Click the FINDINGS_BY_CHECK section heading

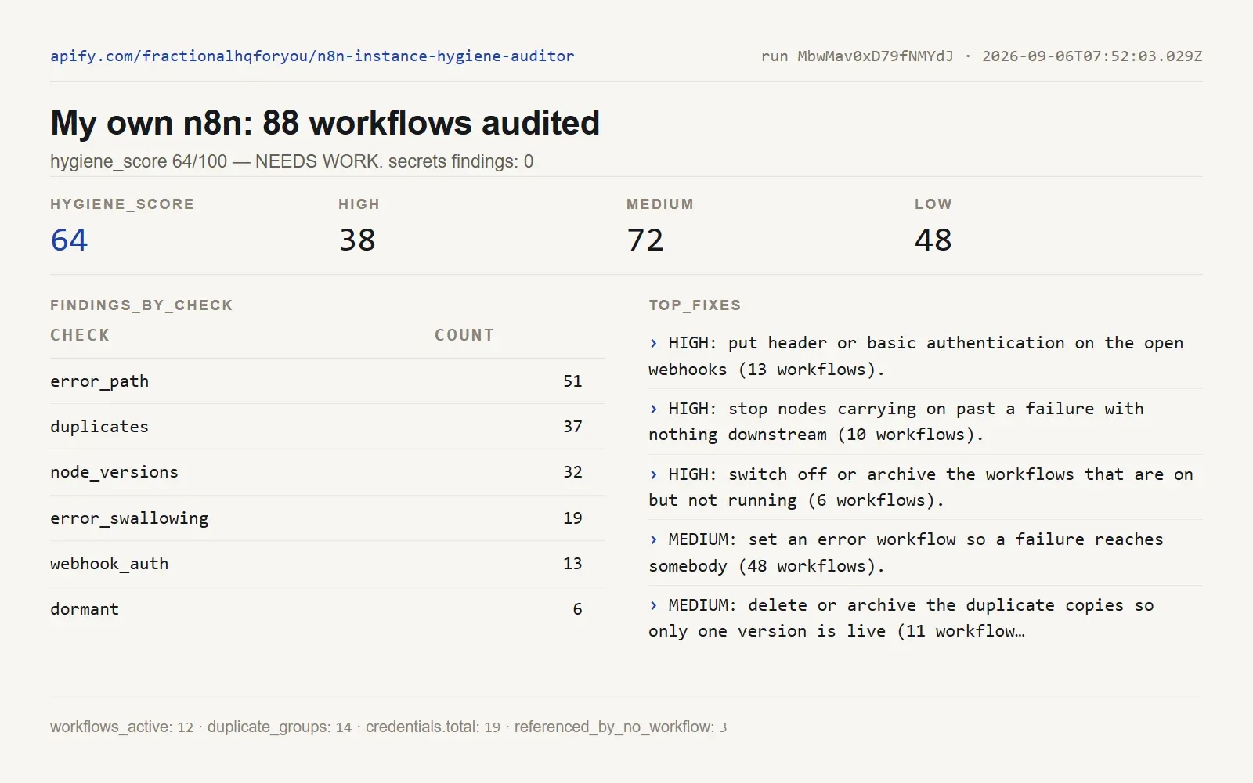[142, 305]
